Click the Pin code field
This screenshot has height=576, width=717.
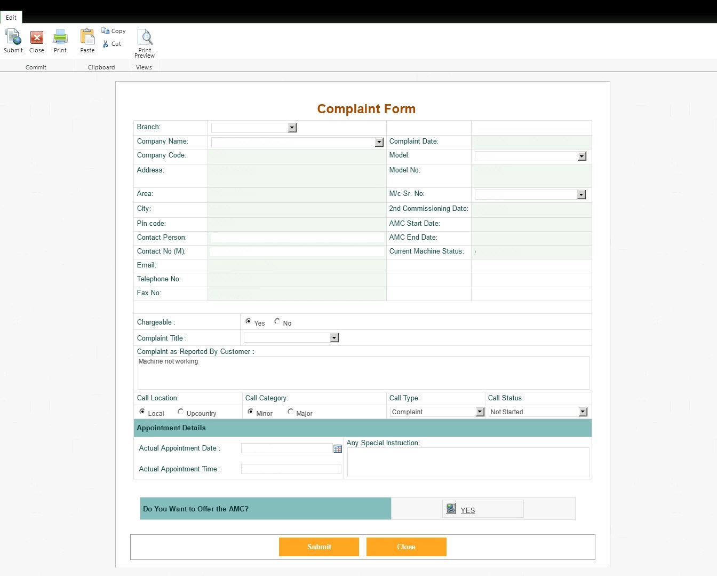297,224
